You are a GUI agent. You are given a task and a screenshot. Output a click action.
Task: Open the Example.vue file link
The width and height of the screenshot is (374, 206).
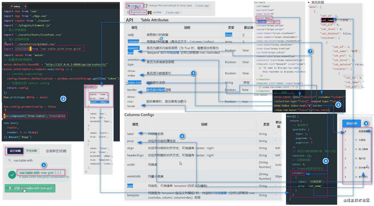[x=138, y=12]
